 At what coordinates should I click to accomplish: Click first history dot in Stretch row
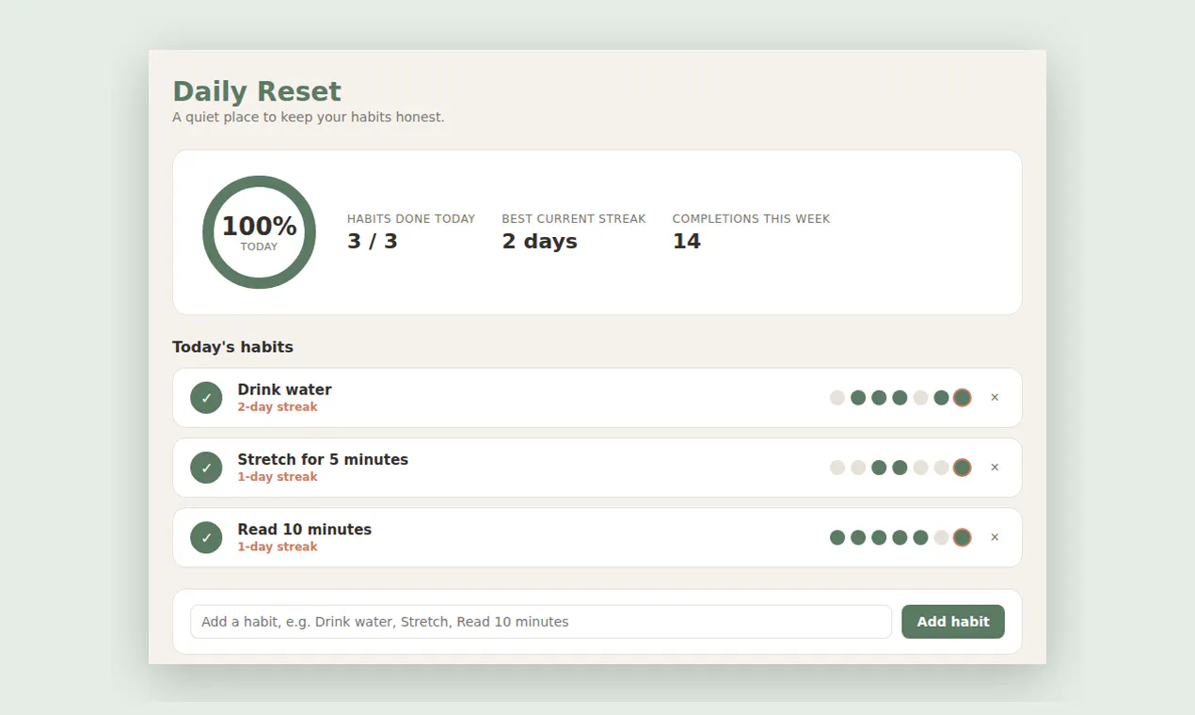[x=837, y=468]
